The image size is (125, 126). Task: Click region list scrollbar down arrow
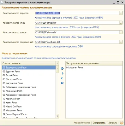point(57,116)
